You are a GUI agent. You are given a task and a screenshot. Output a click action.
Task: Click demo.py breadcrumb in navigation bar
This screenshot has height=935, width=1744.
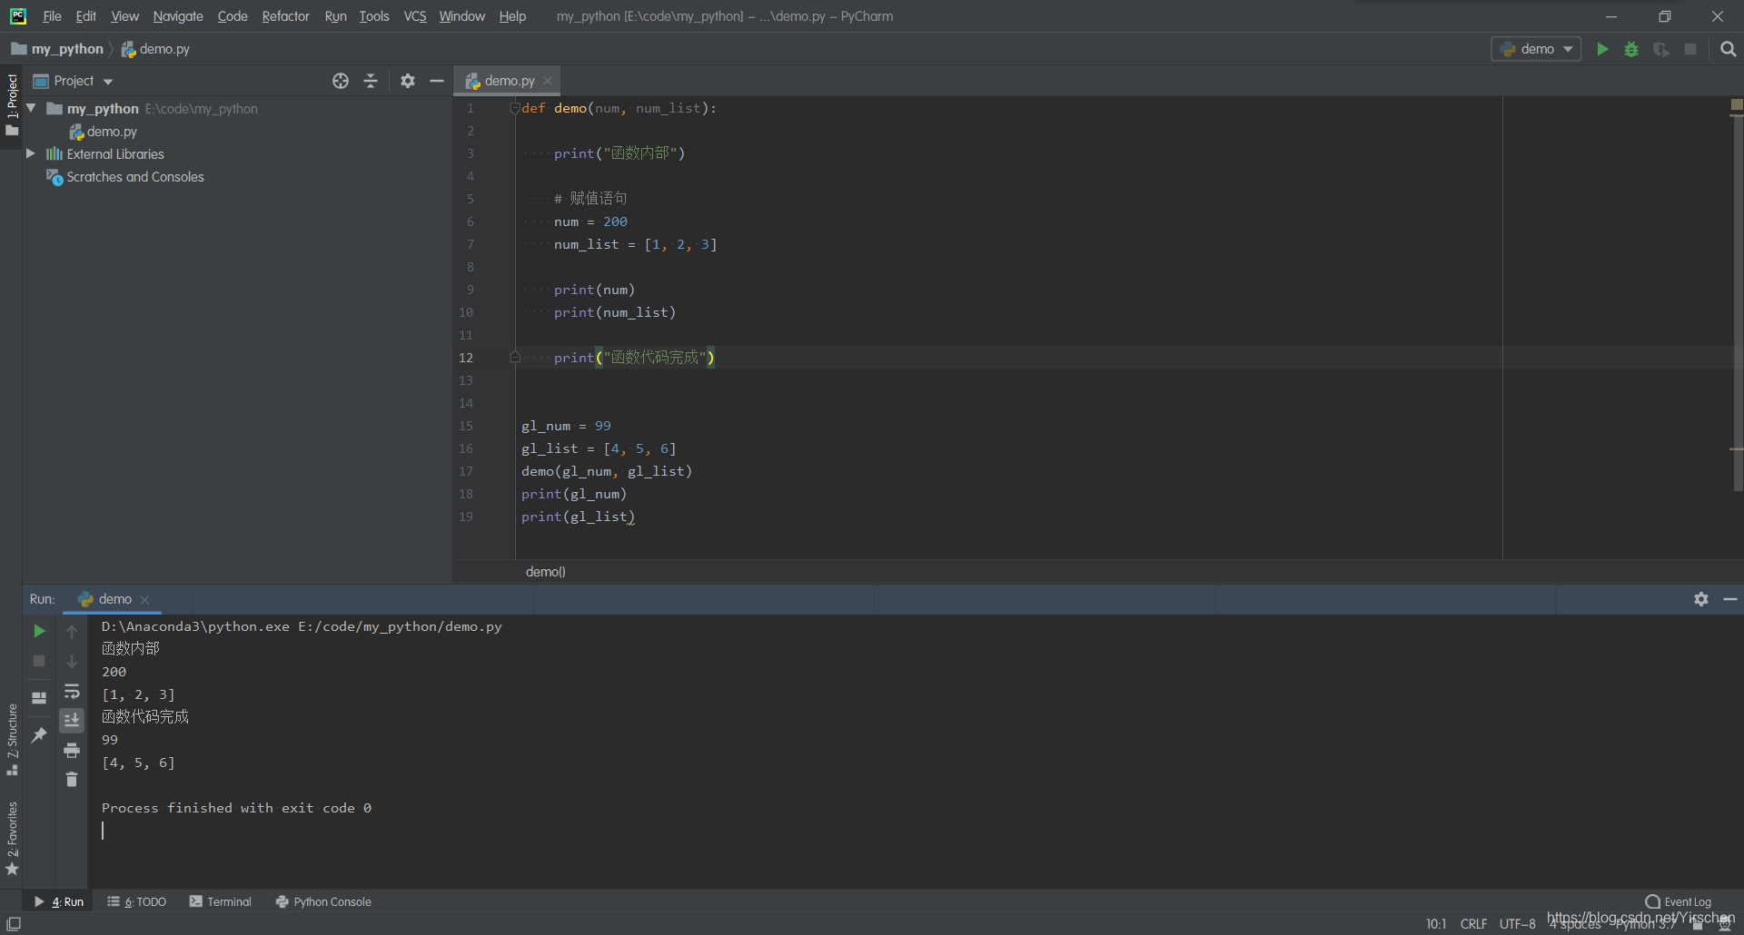point(155,49)
